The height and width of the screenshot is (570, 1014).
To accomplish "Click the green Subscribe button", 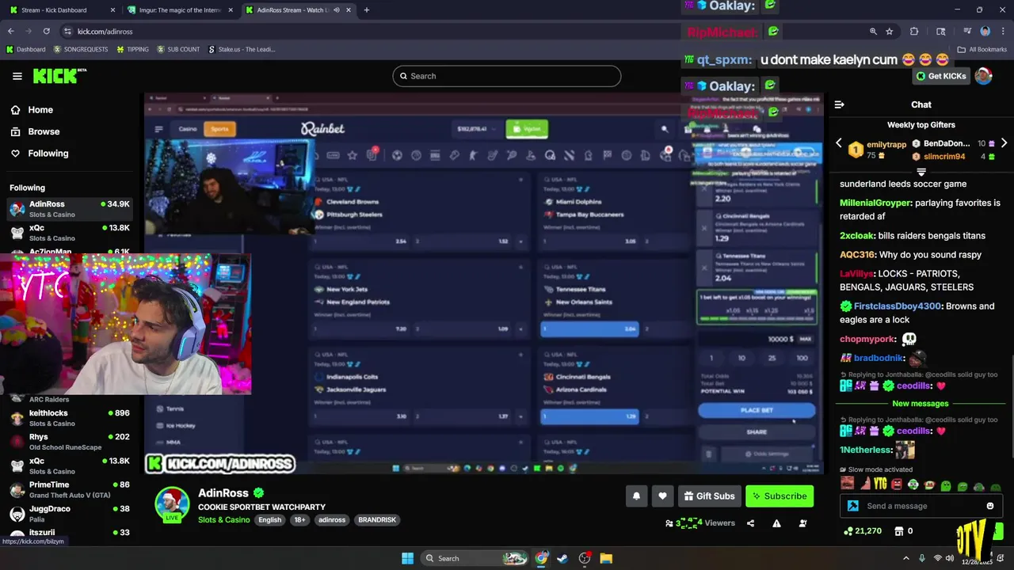I will pos(780,496).
